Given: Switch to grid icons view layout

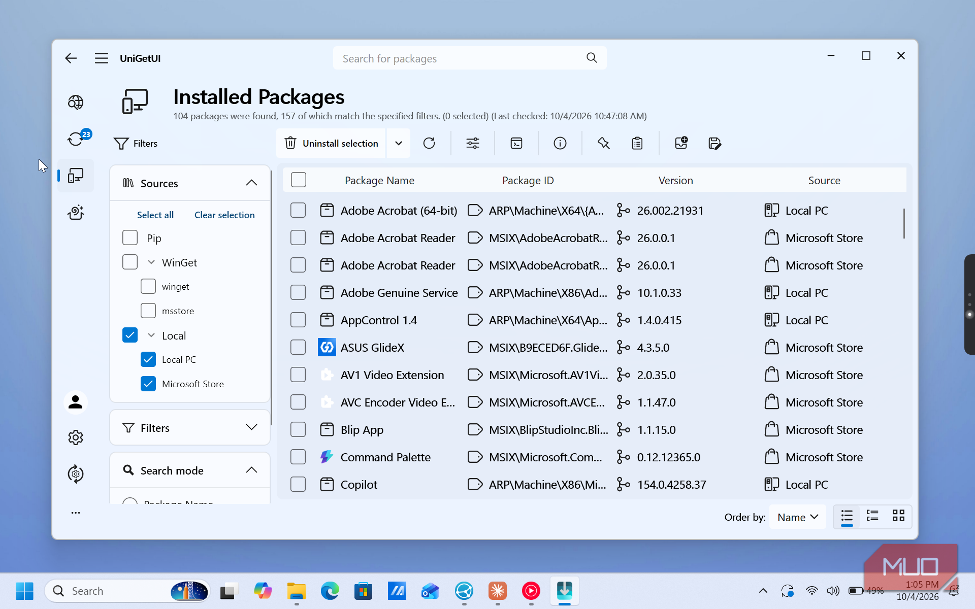Looking at the screenshot, I should pos(898,517).
